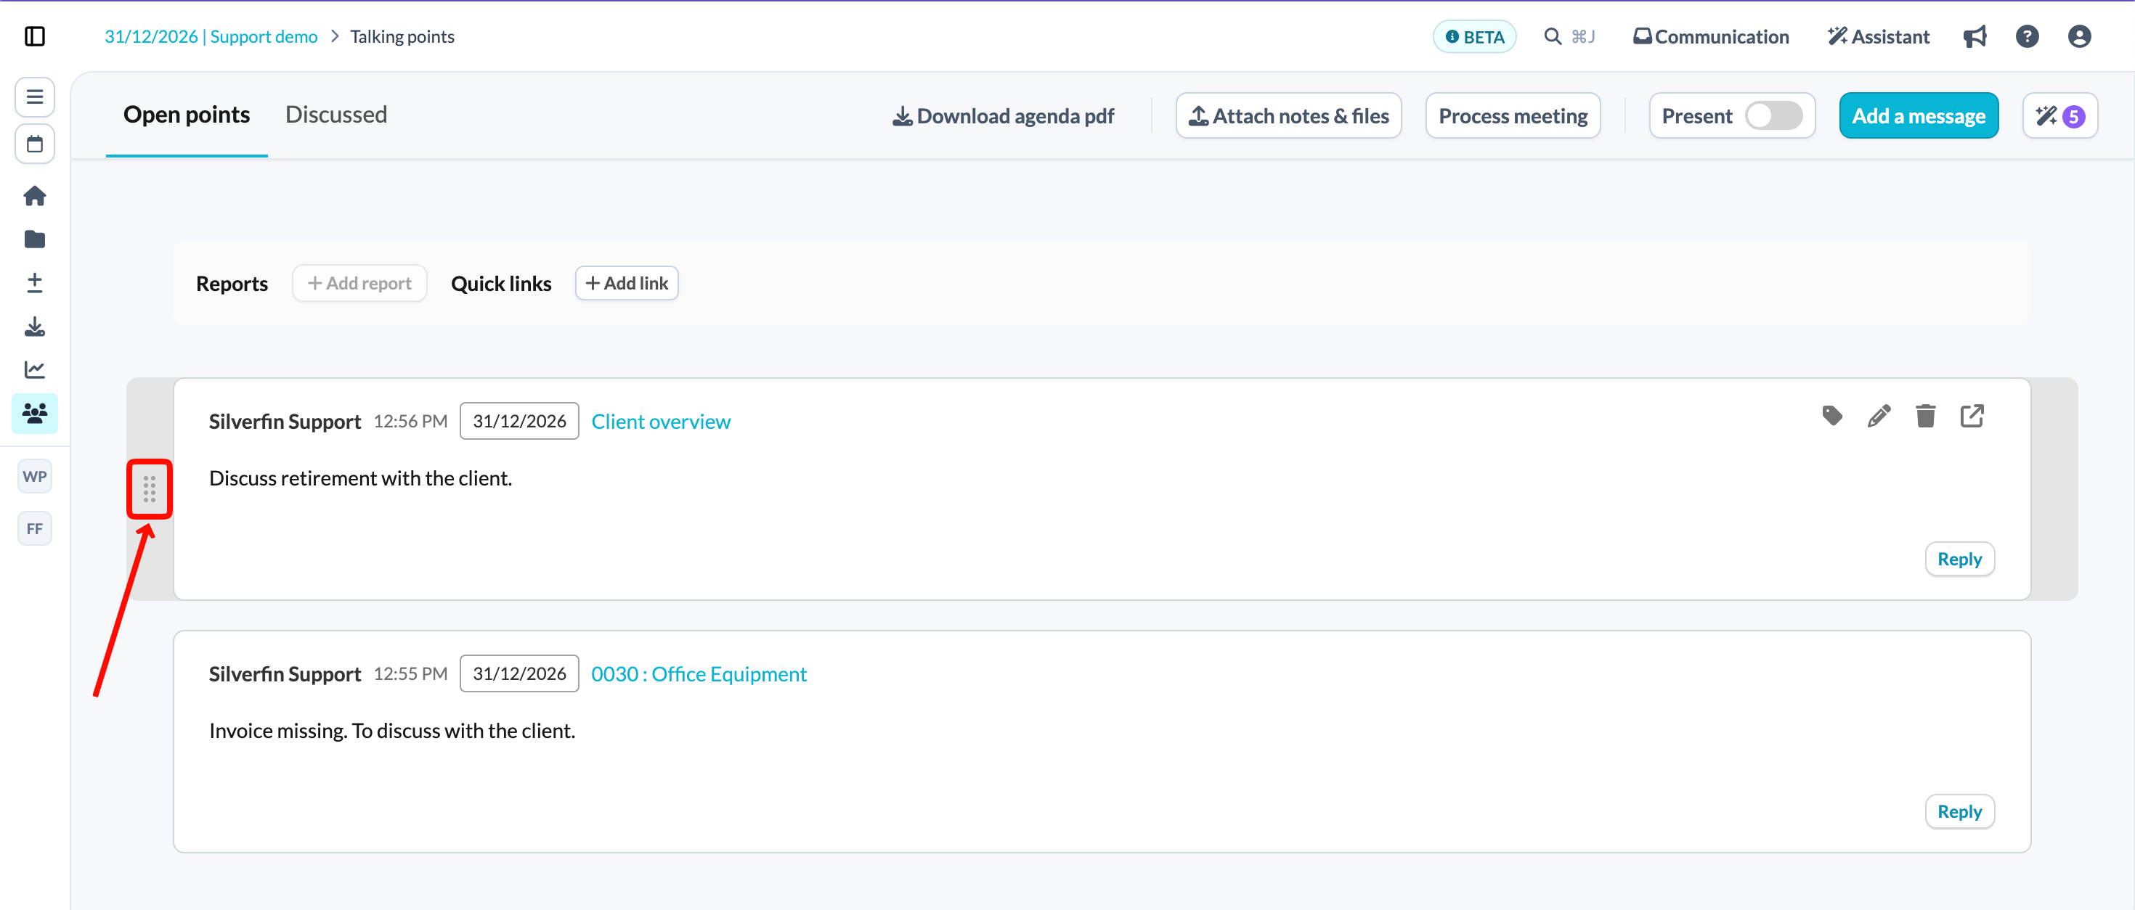Click the 12:56 PM timestamp
2135x910 pixels.
coord(410,422)
